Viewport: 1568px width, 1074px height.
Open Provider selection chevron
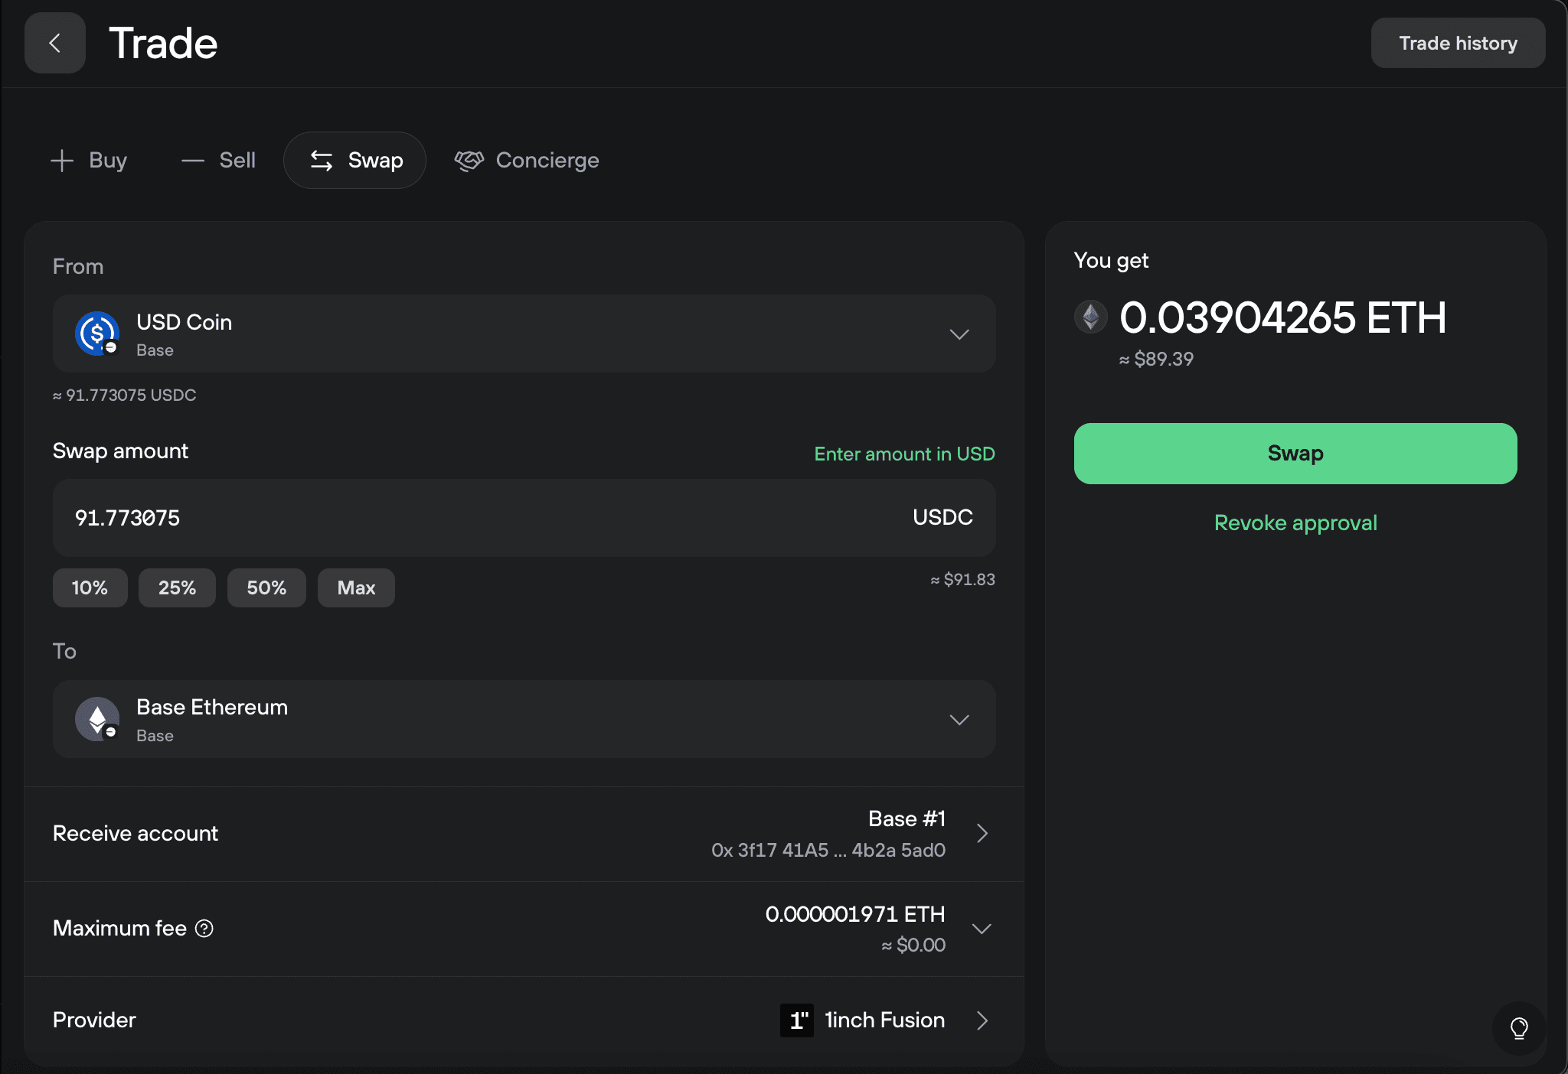pos(982,1020)
